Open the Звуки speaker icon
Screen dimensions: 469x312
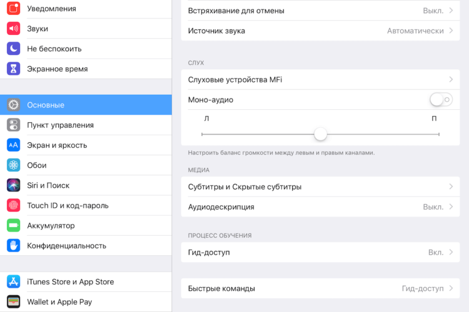(14, 28)
